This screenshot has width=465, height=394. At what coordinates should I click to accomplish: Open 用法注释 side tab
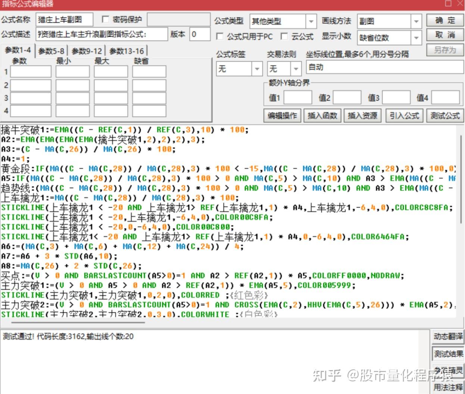(448, 387)
